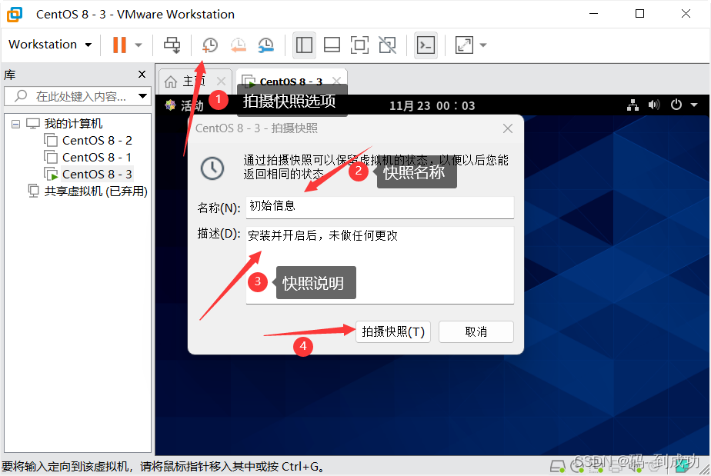711x476 pixels.
Task: Click the 取消 button
Action: pyautogui.click(x=476, y=332)
